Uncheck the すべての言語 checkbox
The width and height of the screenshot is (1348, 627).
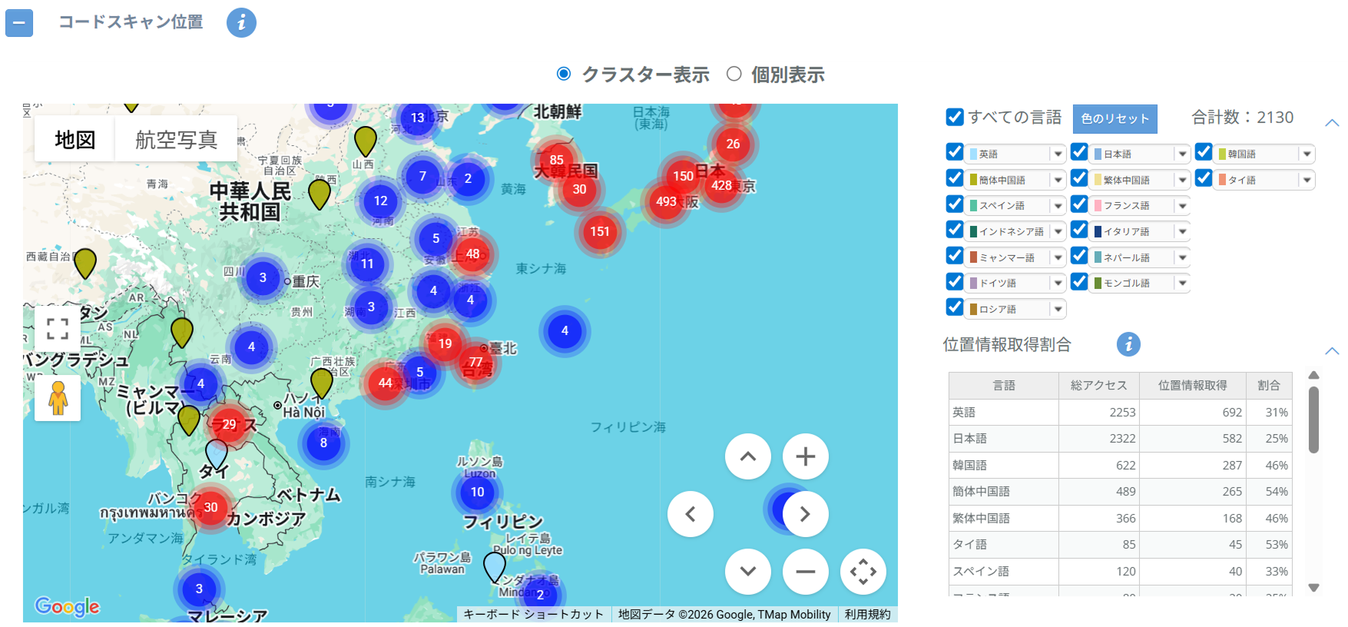(x=955, y=117)
